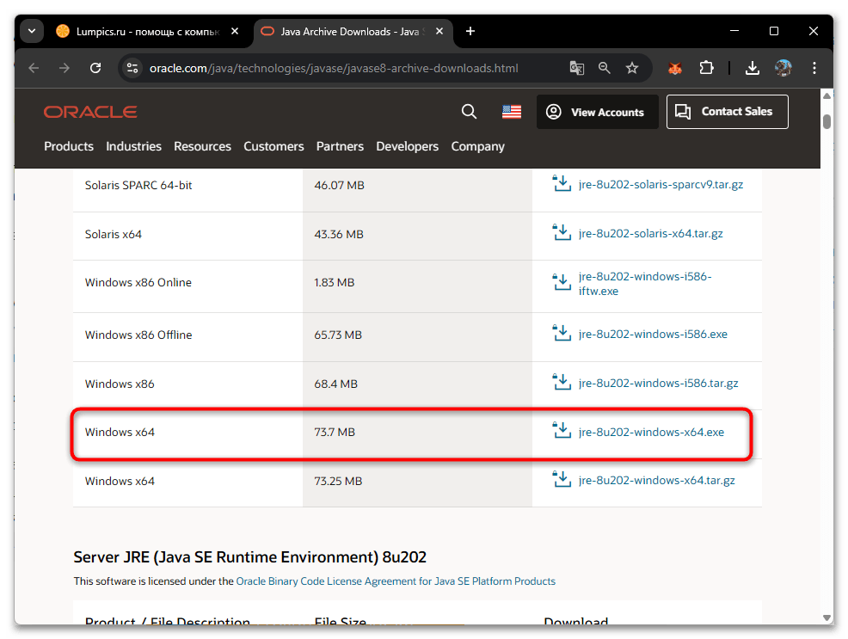Screen dimensions: 848x639
Task: Bookmark this page with the star
Action: point(631,68)
